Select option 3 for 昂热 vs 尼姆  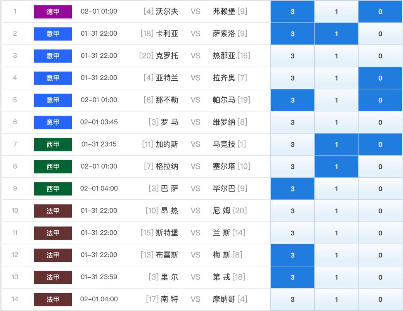pyautogui.click(x=292, y=211)
